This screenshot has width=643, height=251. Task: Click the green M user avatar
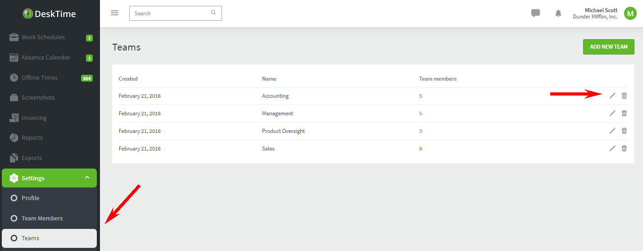point(630,14)
